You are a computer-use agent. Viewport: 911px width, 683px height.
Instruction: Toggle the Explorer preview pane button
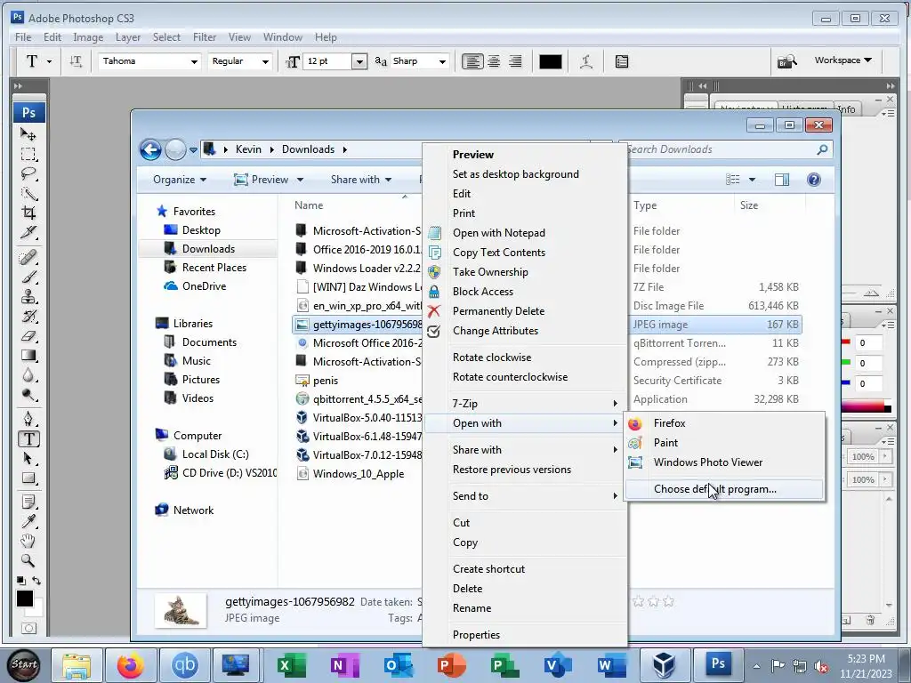(782, 180)
